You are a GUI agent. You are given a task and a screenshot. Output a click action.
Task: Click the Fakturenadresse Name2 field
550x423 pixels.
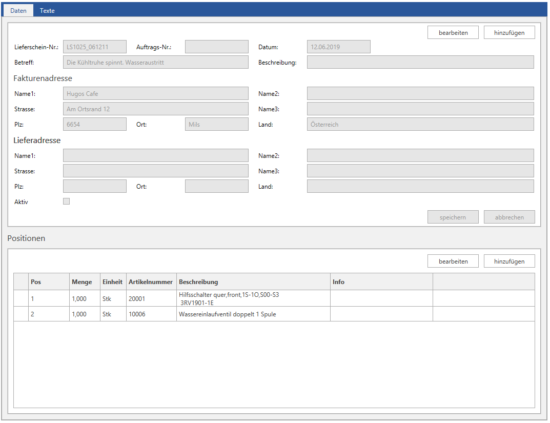coord(420,94)
